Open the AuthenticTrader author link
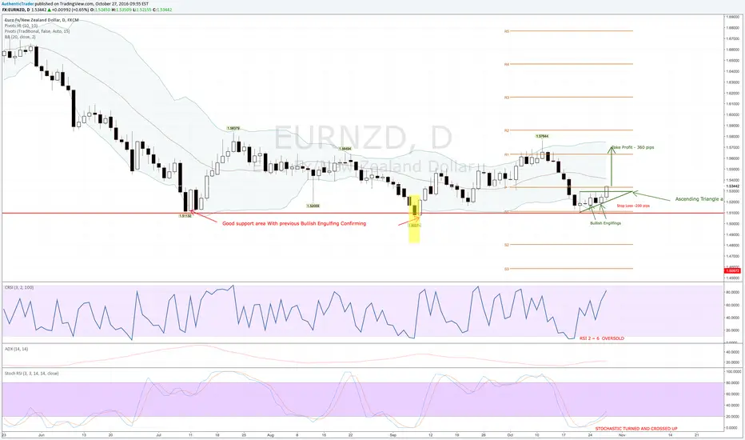 click(18, 3)
